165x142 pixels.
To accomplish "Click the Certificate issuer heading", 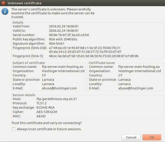I will pos(102,63).
